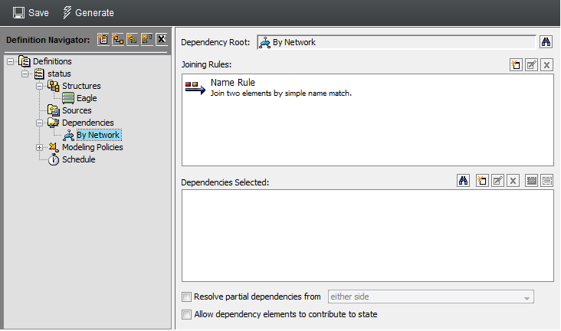Select the Dependencies folder in the tree
The width and height of the screenshot is (561, 331).
pos(88,123)
